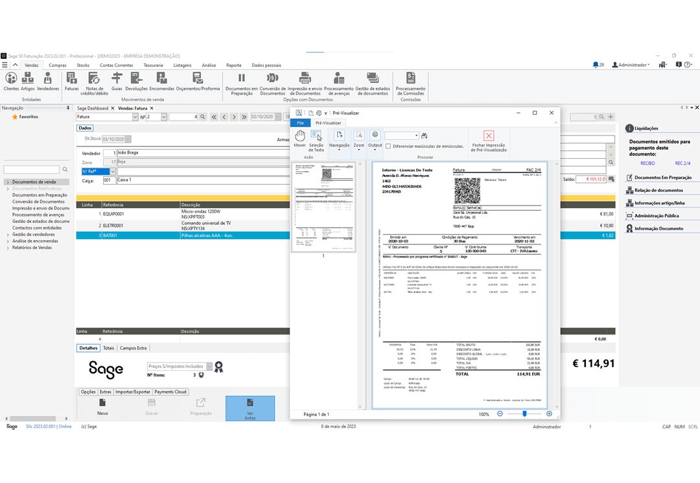Open the Devoluções ribbon icon
The width and height of the screenshot is (700, 483).
click(x=136, y=82)
